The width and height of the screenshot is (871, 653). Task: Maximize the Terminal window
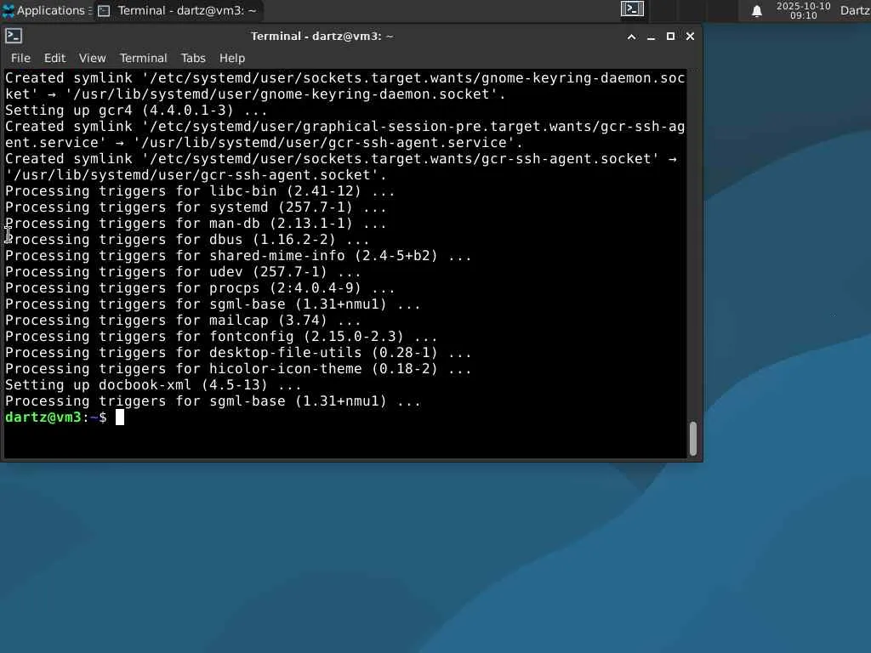pyautogui.click(x=670, y=36)
